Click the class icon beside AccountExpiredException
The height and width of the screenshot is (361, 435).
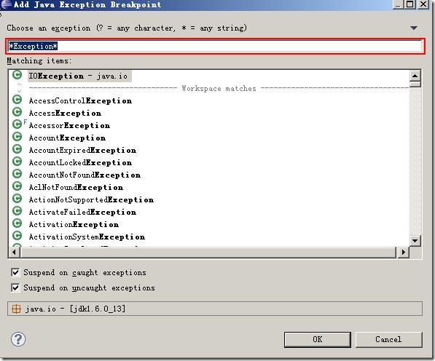(x=17, y=149)
